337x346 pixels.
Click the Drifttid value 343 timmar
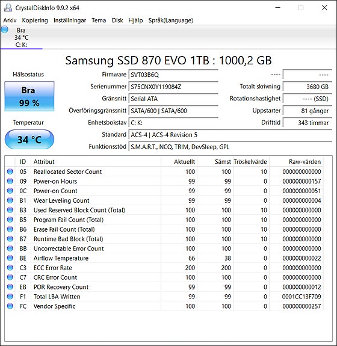point(308,123)
